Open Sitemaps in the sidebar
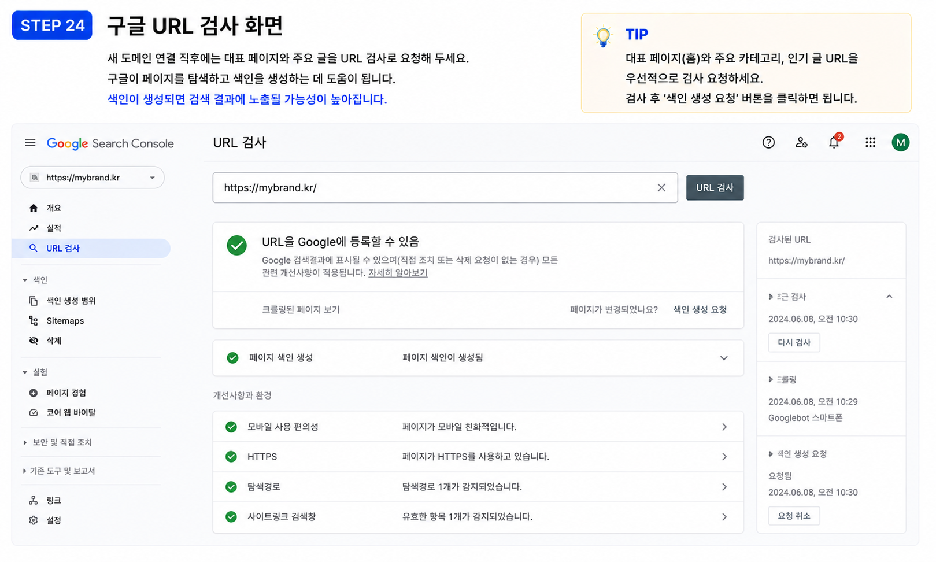Screen dimensions: 936x562 tap(65, 321)
